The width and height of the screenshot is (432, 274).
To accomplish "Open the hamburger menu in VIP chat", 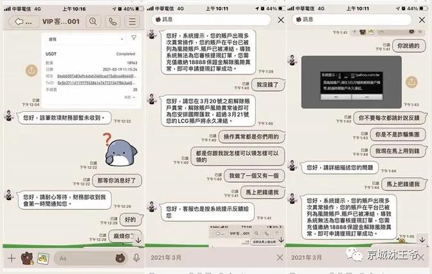I will pyautogui.click(x=132, y=21).
